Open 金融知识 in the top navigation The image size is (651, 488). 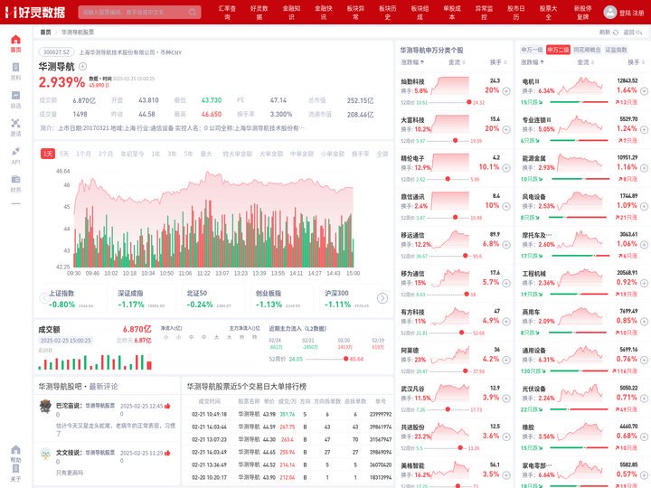[x=291, y=12]
